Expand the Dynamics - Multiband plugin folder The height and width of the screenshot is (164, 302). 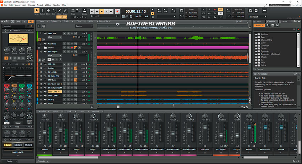tap(256, 54)
